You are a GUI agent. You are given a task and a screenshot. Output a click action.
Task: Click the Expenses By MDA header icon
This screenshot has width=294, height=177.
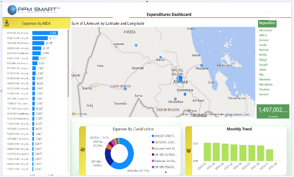click(7, 23)
